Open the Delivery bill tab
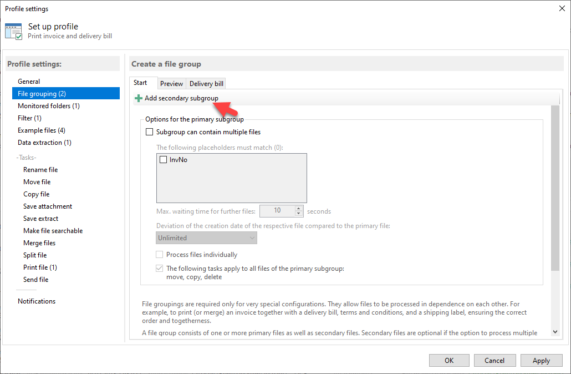This screenshot has height=374, width=571. coord(206,84)
